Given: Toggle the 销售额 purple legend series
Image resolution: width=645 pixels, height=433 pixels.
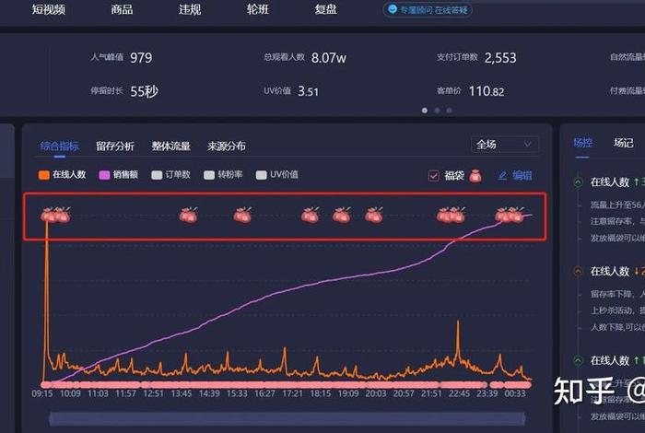Looking at the screenshot, I should pyautogui.click(x=119, y=175).
